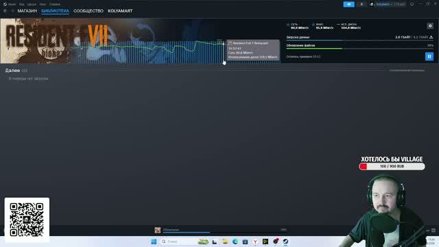This screenshot has height=247, width=439.
Task: Open the notifications bell icon
Action: click(361, 4)
